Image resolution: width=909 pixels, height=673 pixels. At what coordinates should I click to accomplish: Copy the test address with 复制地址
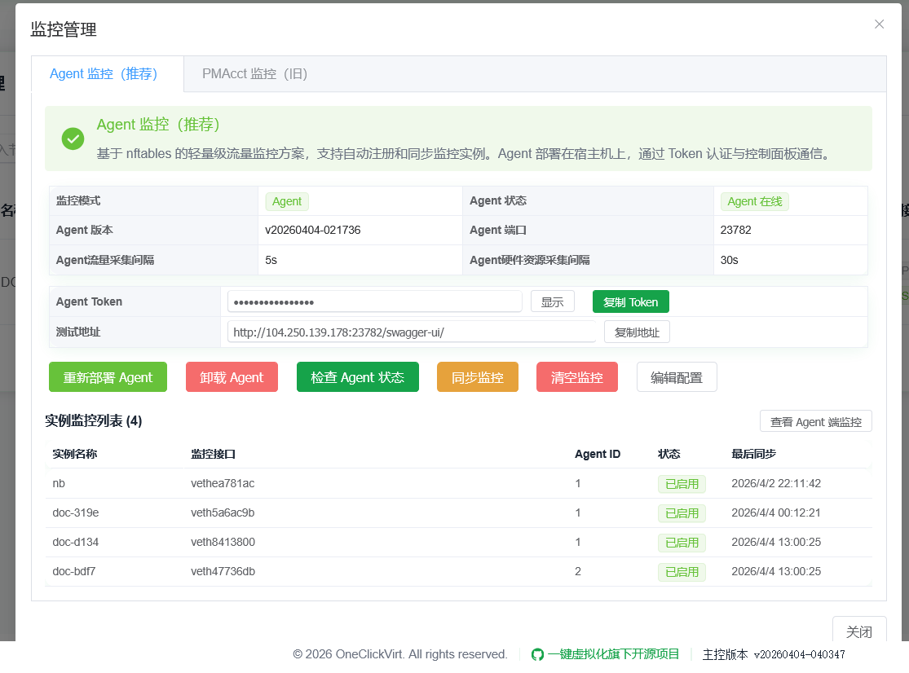[x=637, y=332]
